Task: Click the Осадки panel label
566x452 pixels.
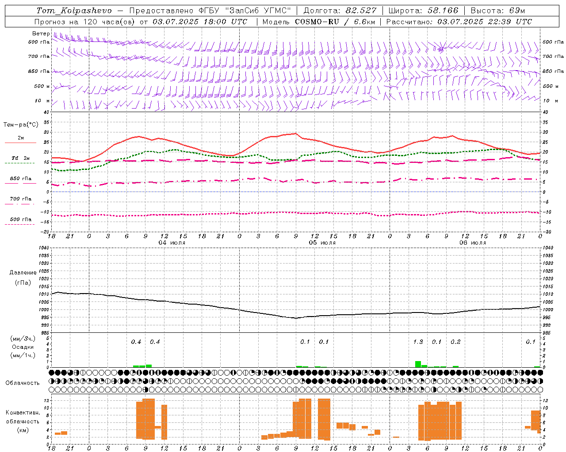Action: coord(23,347)
